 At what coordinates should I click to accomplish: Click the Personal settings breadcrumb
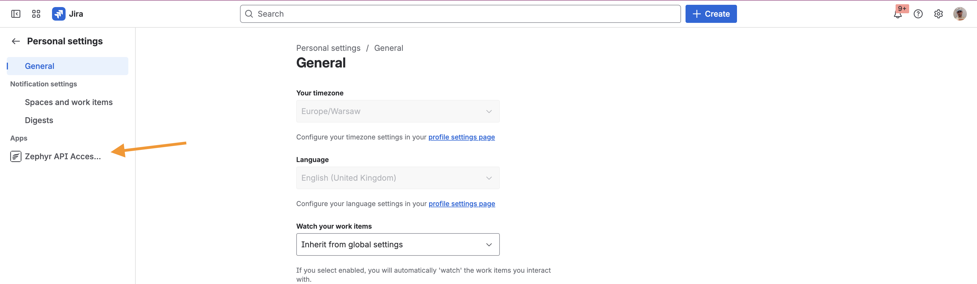point(328,48)
